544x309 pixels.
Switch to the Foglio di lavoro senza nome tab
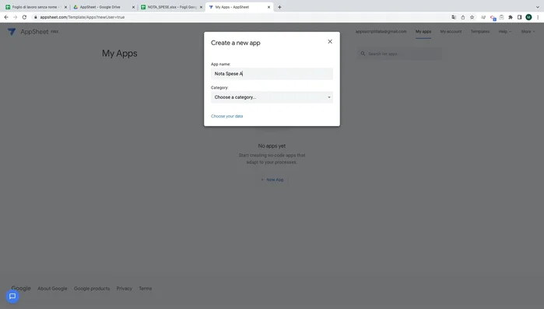(x=35, y=7)
